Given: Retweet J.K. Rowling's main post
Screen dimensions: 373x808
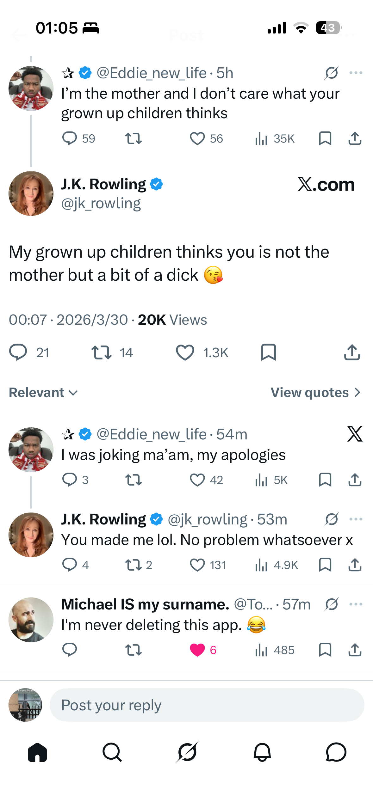Looking at the screenshot, I should click(x=102, y=353).
